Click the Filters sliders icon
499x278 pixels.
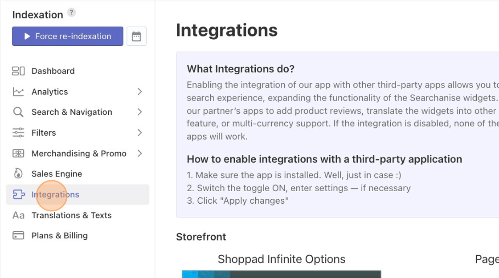pyautogui.click(x=18, y=133)
